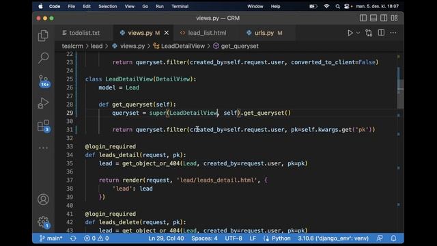The width and height of the screenshot is (437, 246).
Task: Click the Wi-Fi icon in menu bar
Action: pos(326,6)
